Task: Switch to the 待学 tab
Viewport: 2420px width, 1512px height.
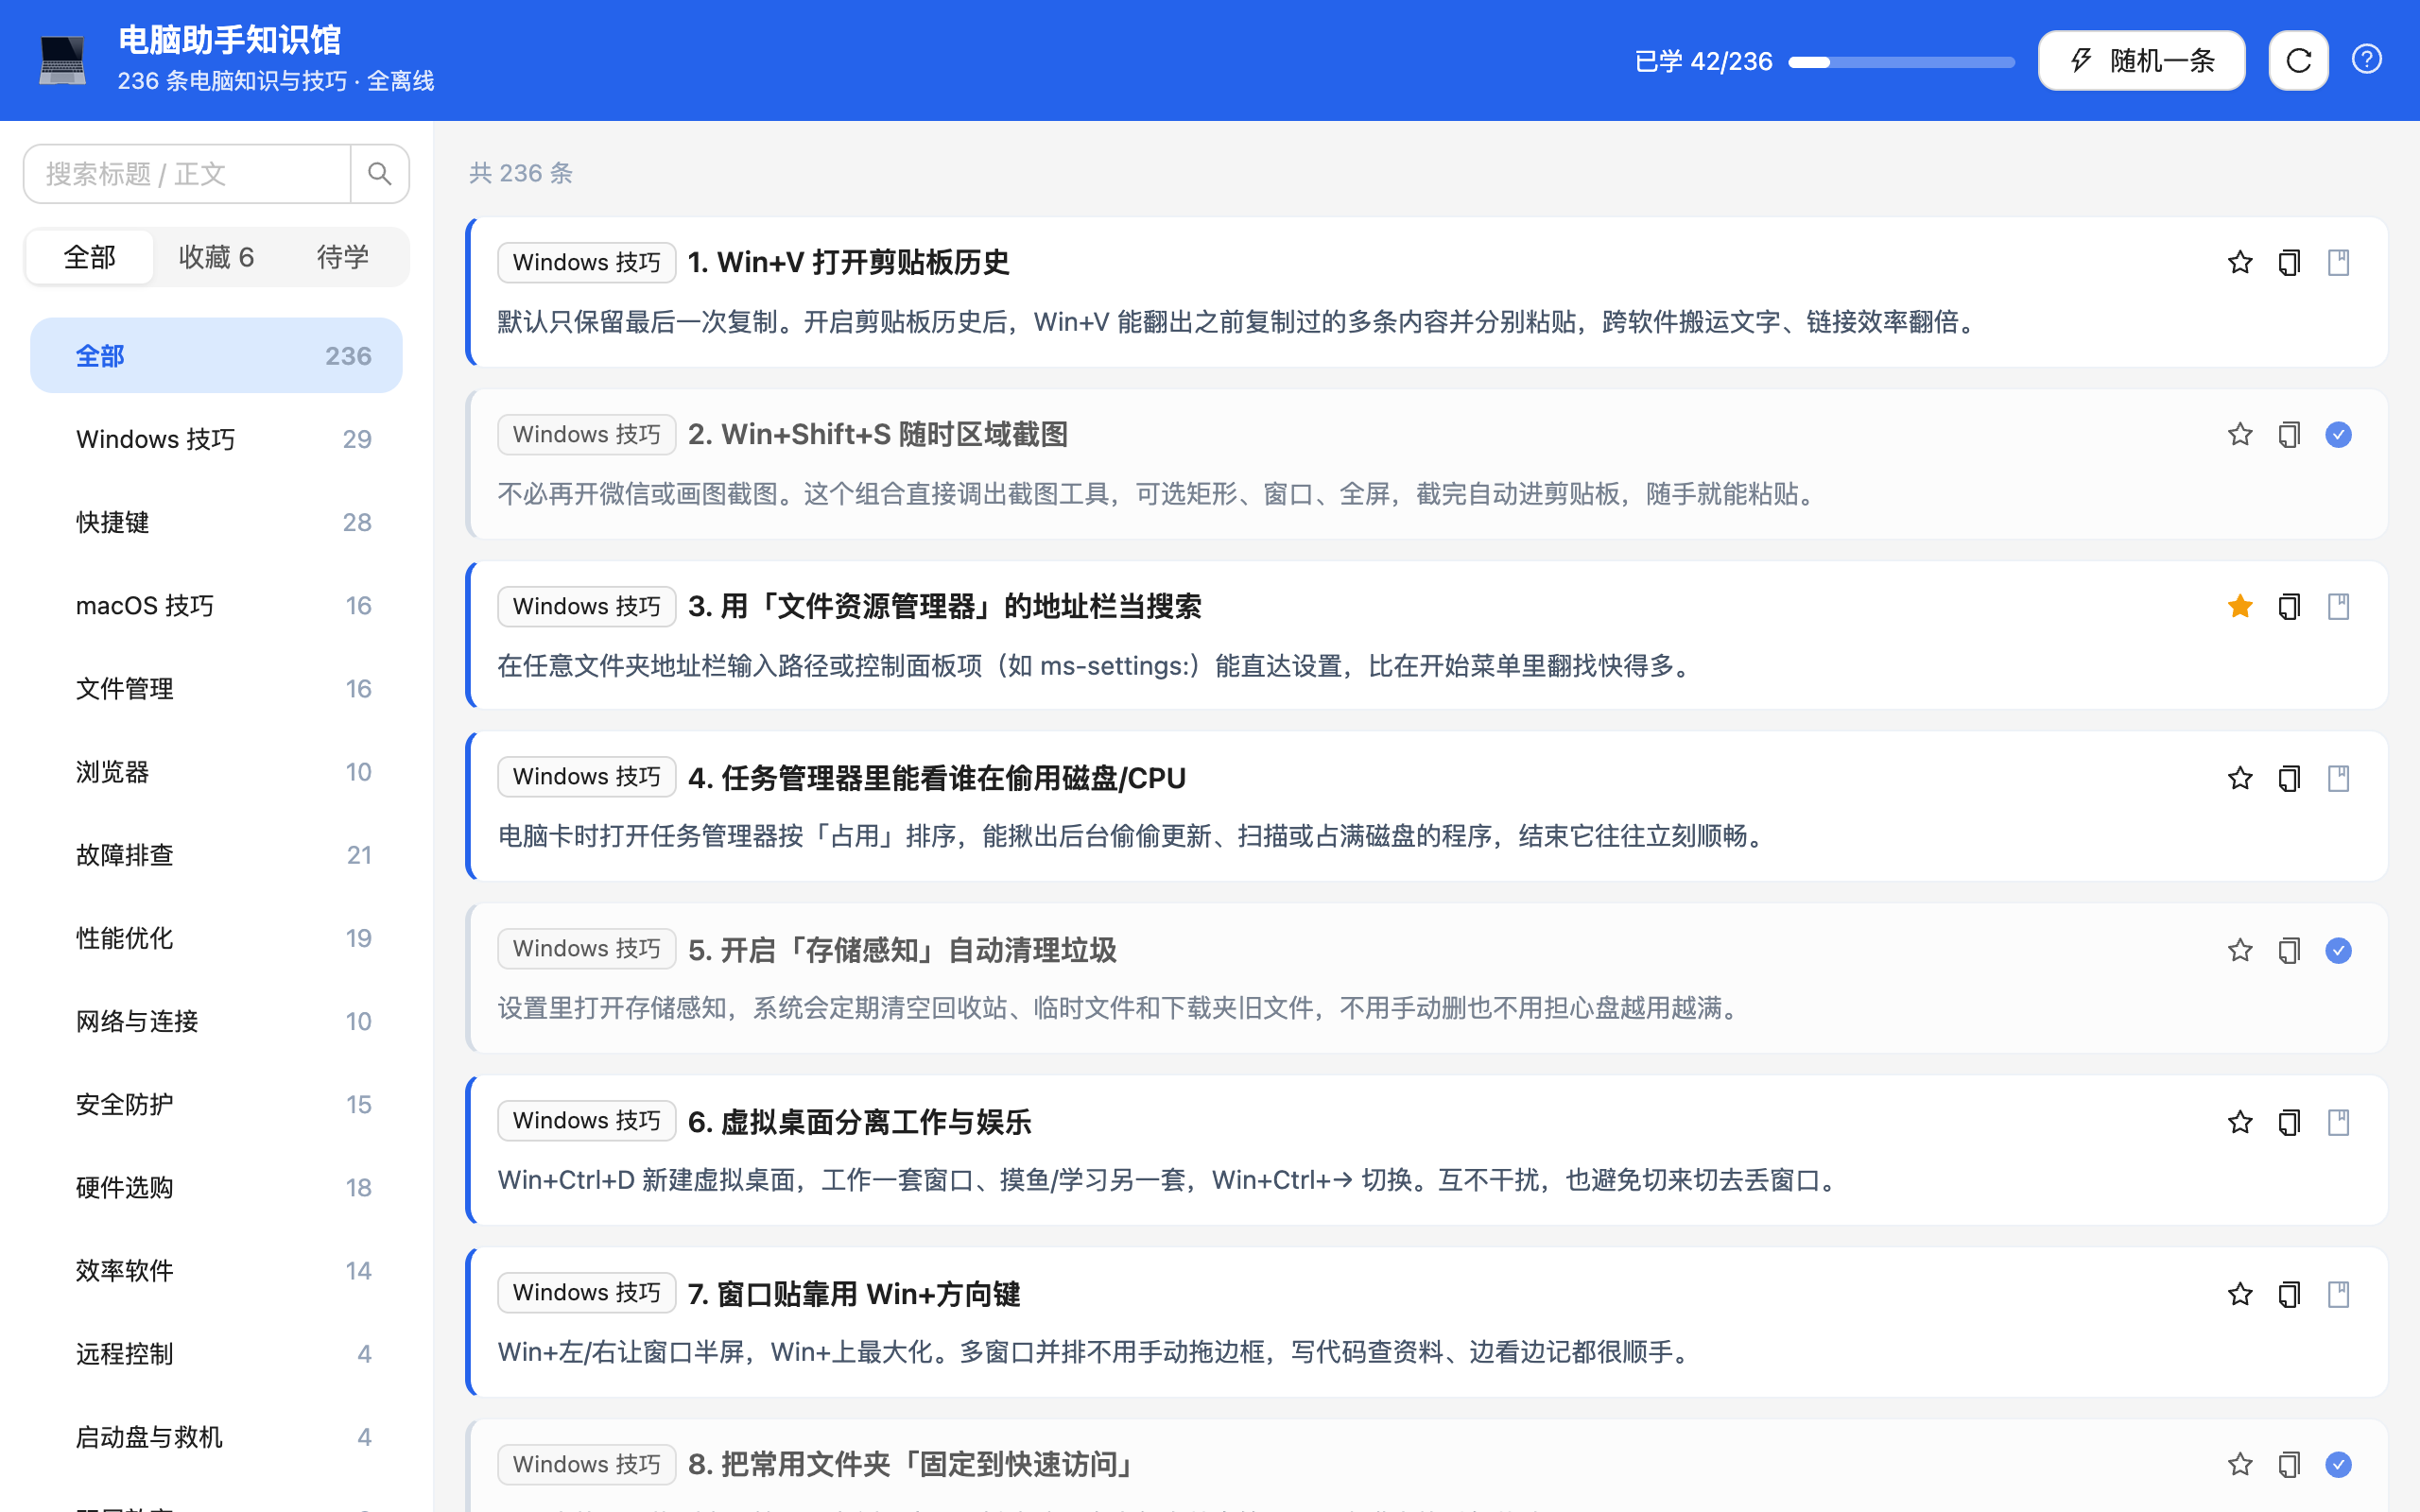Action: 343,257
